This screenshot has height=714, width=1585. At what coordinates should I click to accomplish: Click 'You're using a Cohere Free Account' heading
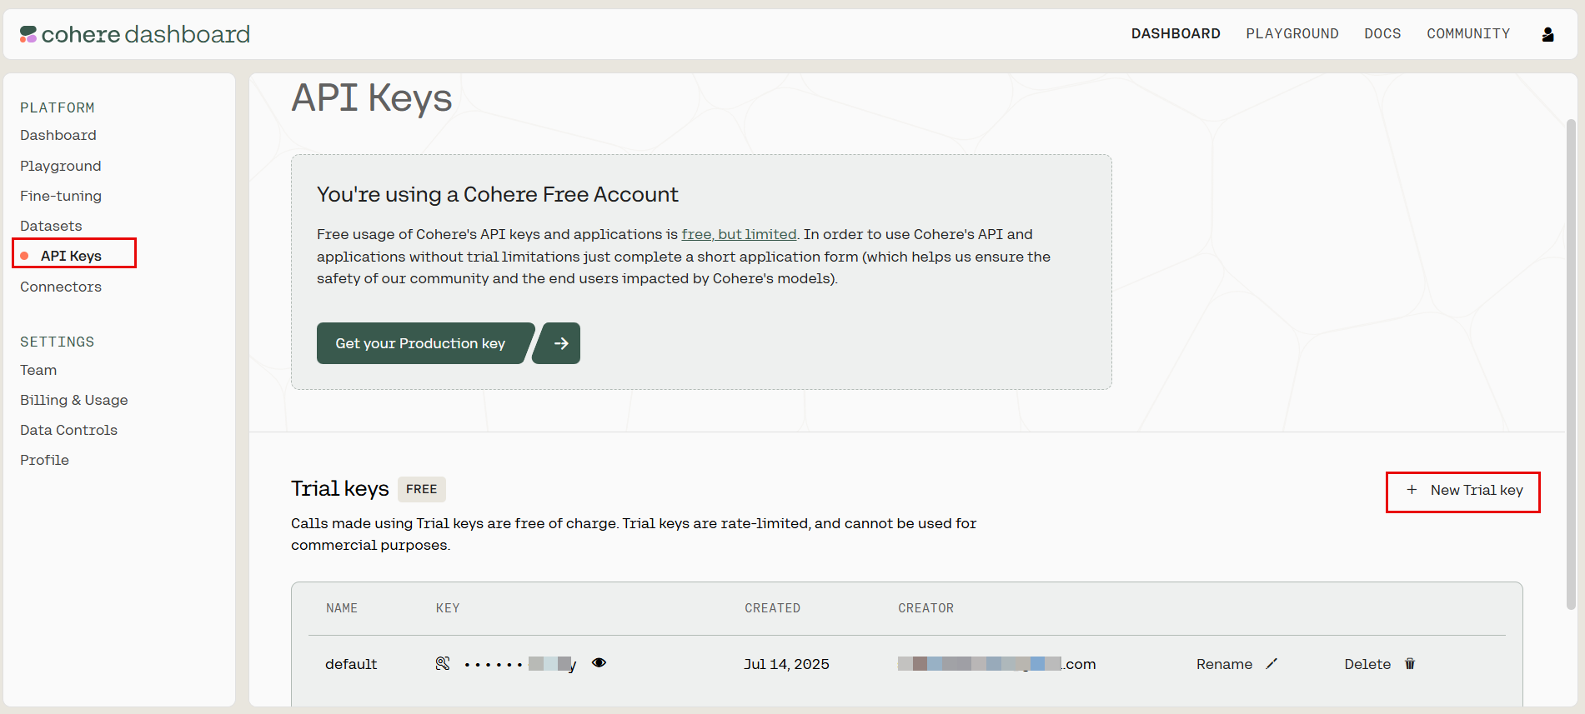tap(497, 195)
